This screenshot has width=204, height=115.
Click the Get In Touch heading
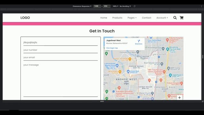point(102,31)
